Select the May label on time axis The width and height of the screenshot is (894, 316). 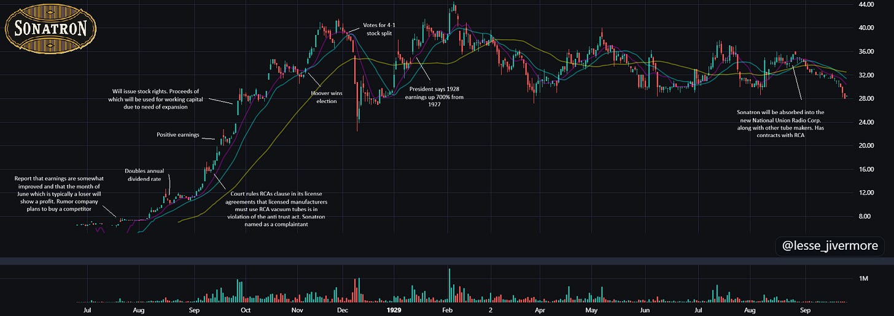(x=591, y=310)
